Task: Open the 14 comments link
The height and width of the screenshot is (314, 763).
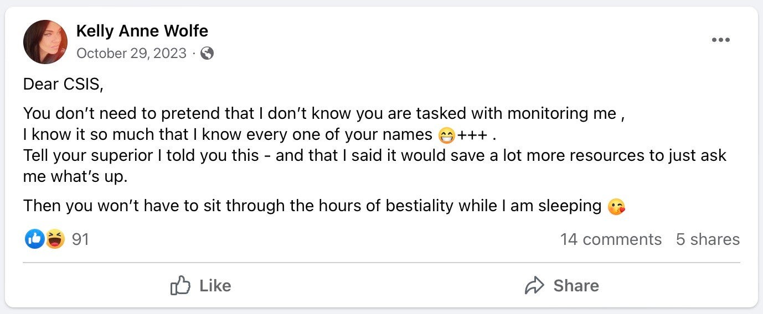Action: click(x=610, y=239)
